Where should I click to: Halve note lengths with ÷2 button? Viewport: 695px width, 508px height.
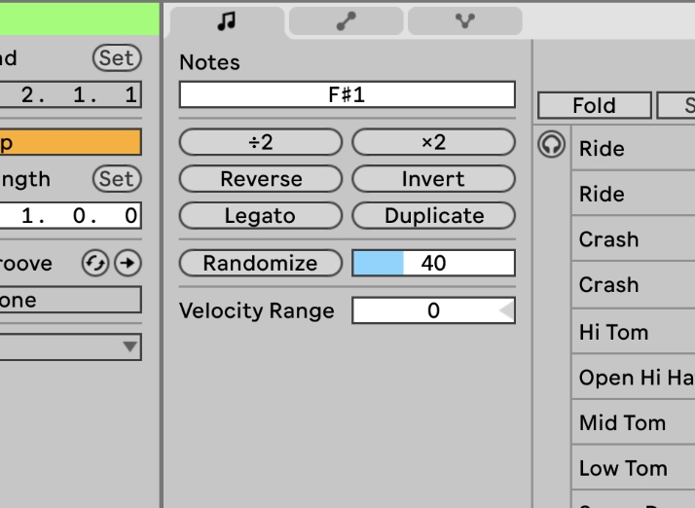(261, 142)
